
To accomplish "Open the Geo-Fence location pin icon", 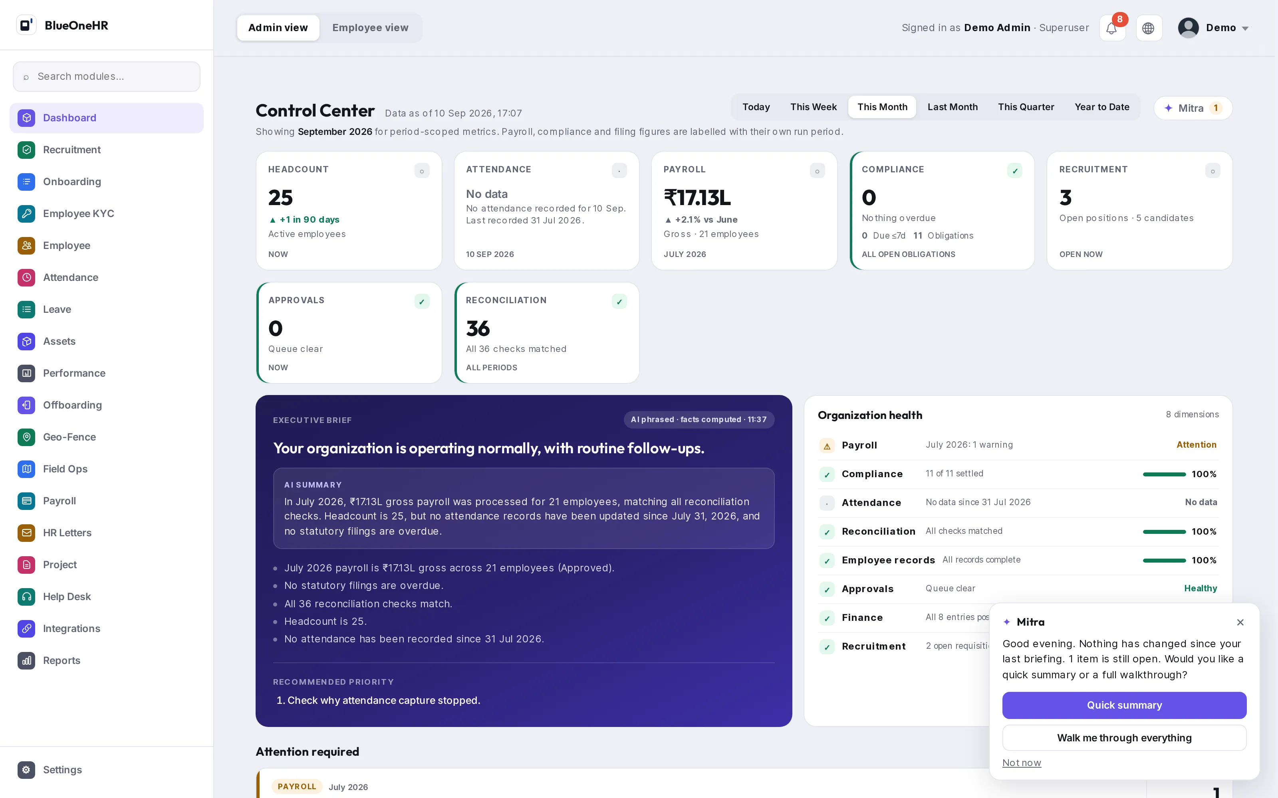I will [26, 437].
